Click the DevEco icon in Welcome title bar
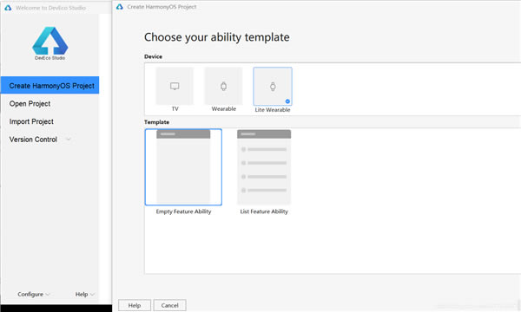The image size is (521, 312). click(x=8, y=8)
